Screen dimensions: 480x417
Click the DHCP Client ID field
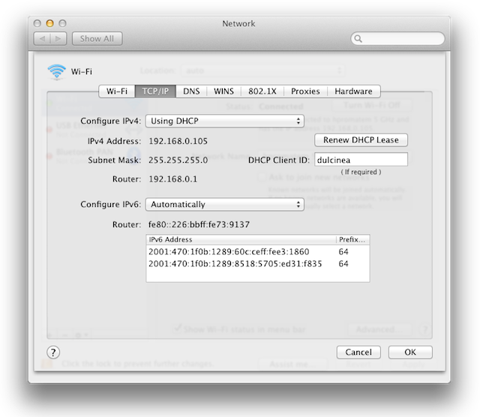[361, 160]
